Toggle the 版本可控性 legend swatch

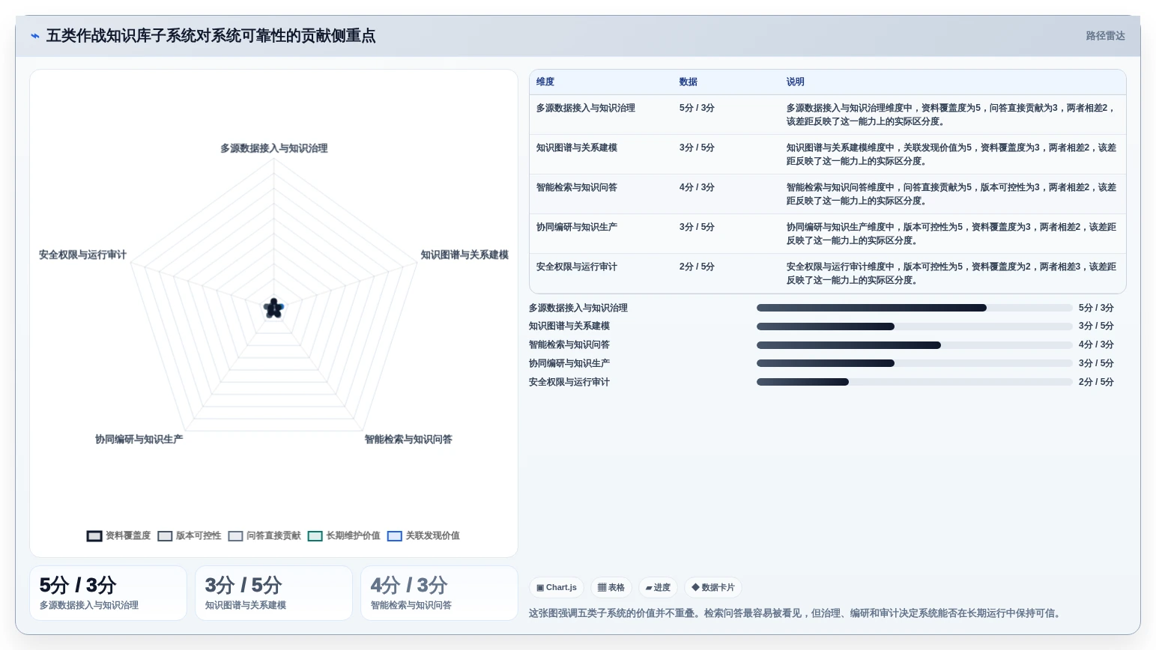pos(165,536)
